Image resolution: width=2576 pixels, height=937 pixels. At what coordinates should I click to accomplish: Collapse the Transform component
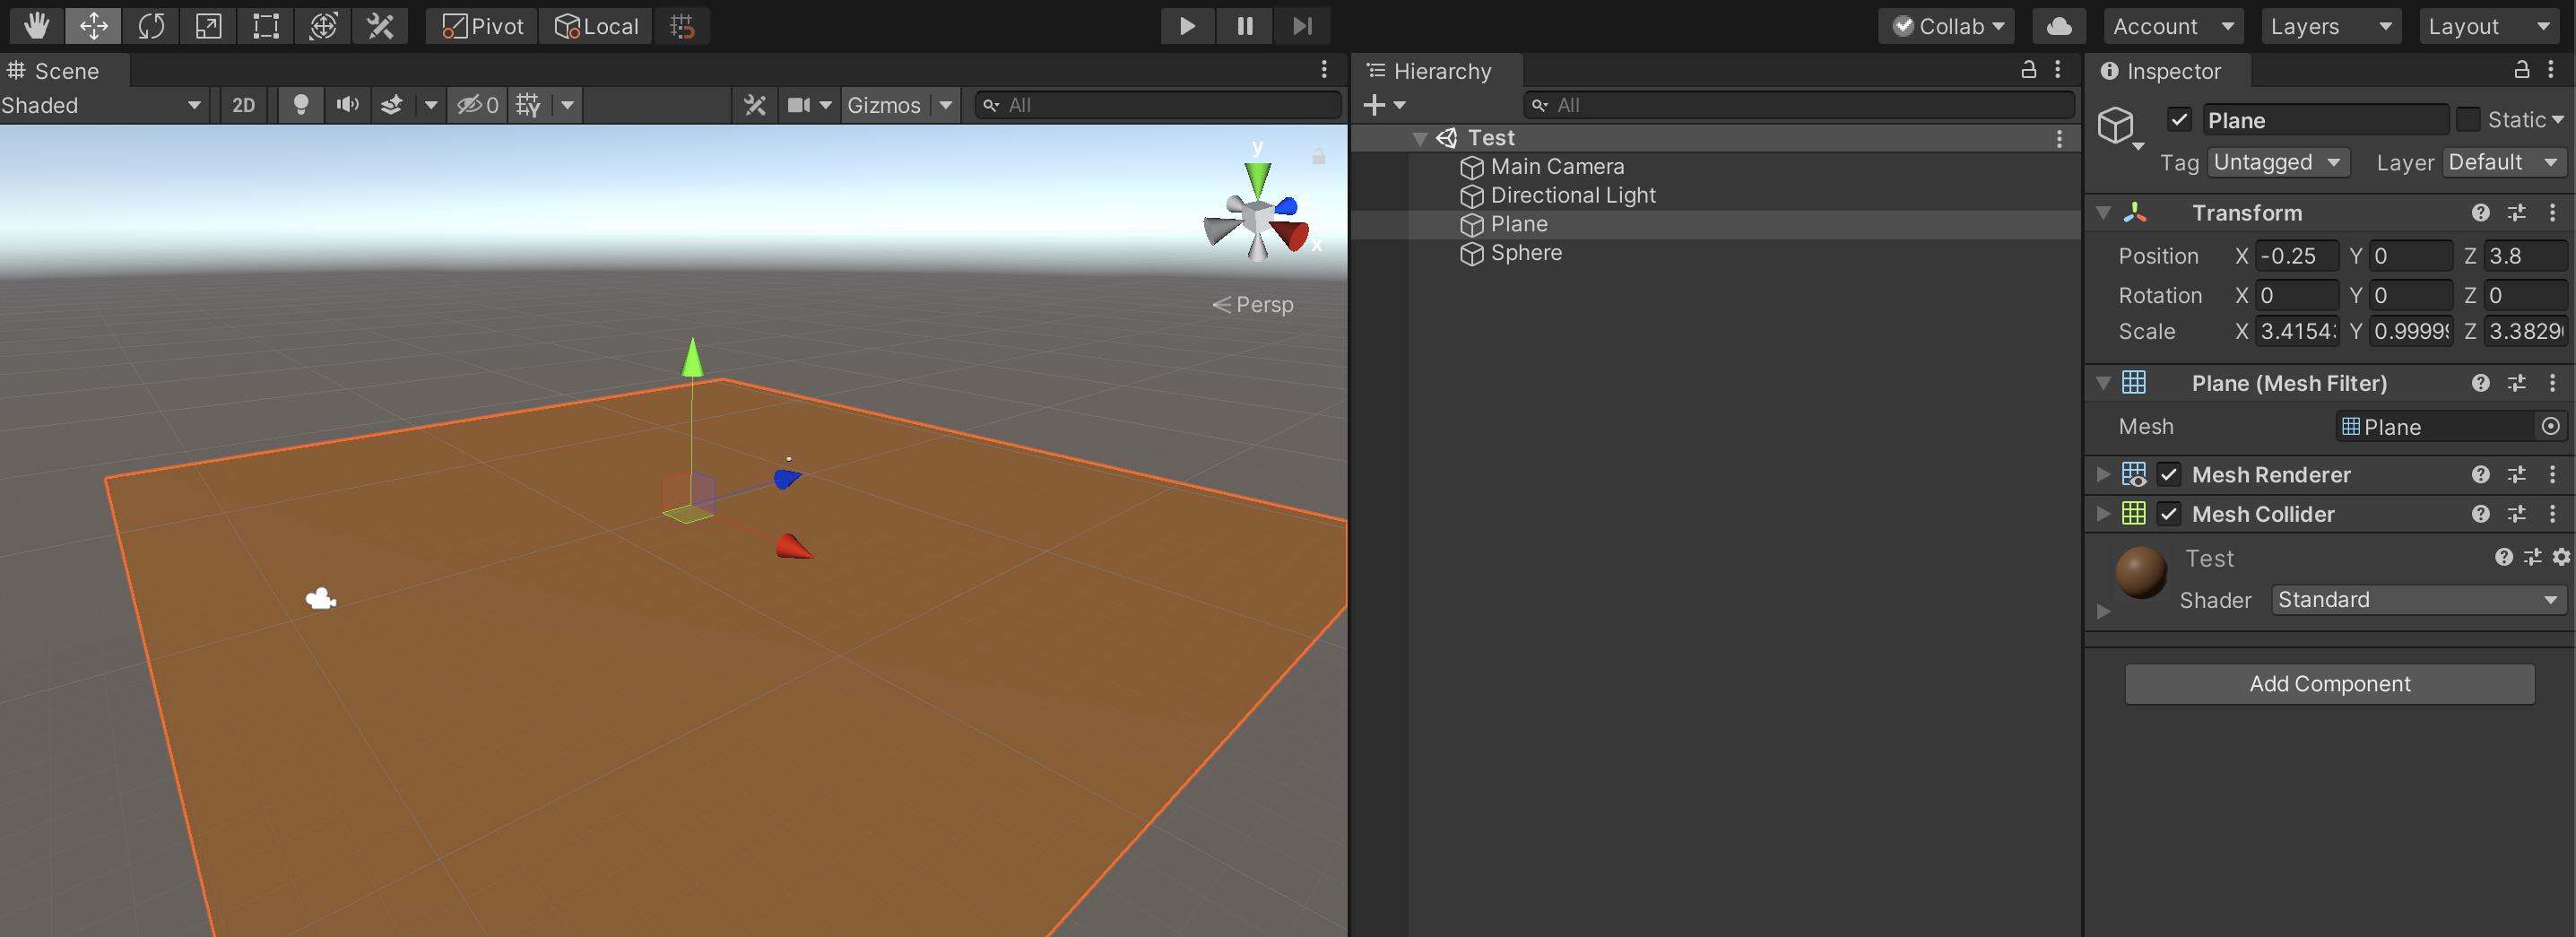click(2103, 213)
